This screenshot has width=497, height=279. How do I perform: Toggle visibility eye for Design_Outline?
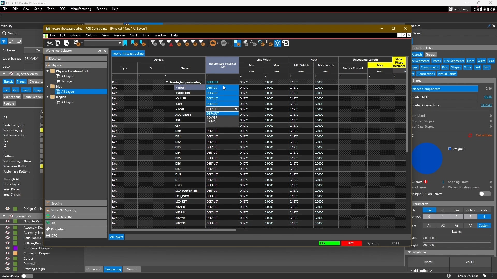click(x=8, y=209)
